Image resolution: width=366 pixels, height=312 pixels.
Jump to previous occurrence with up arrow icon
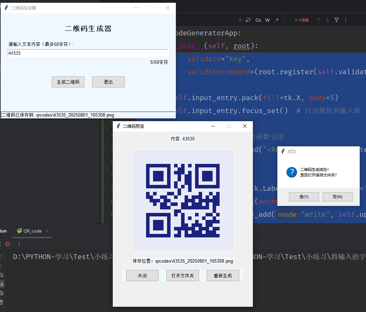click(318, 20)
